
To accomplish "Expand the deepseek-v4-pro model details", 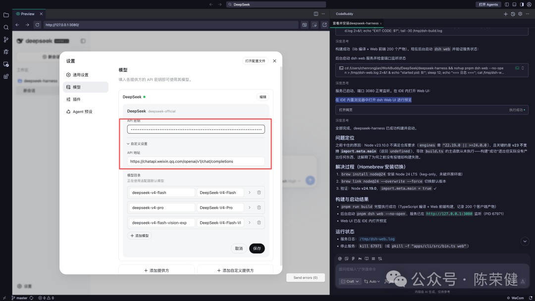I will pos(249,207).
